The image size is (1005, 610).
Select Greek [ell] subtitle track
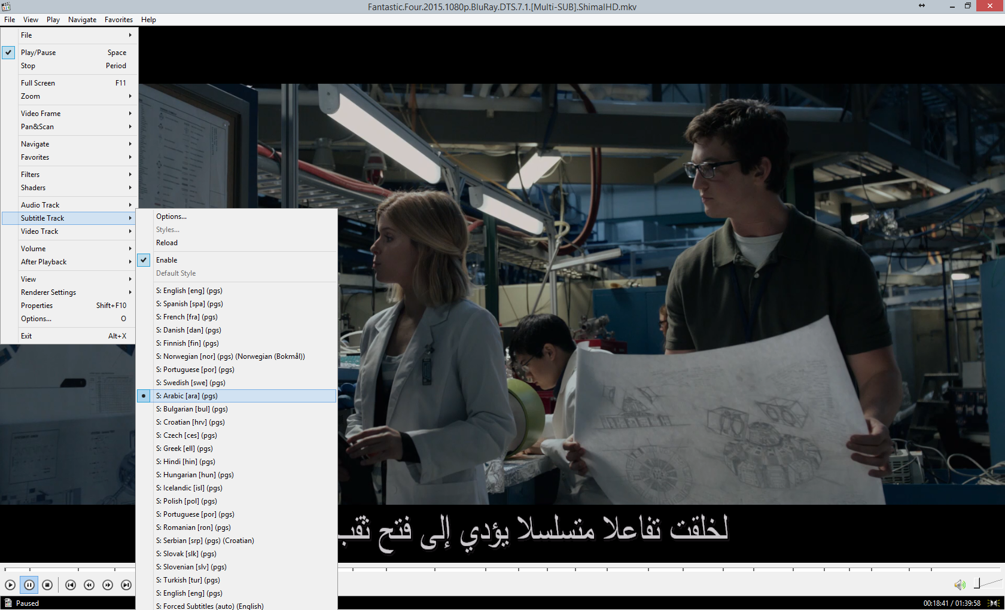coord(237,449)
